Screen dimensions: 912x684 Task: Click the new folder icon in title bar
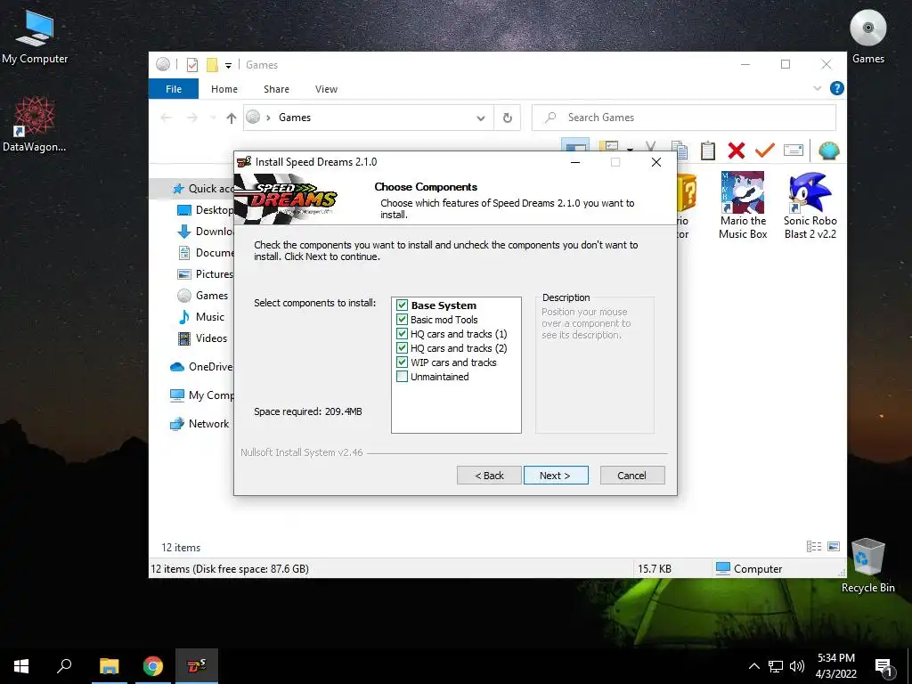[x=212, y=64]
